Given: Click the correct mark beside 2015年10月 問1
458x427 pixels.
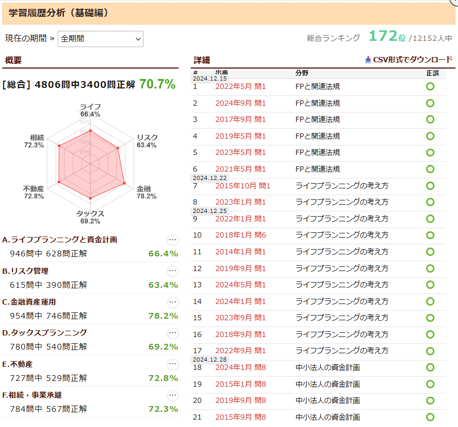Looking at the screenshot, I should point(430,186).
